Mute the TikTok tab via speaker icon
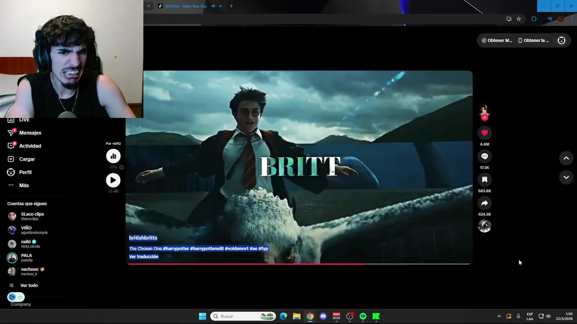577x324 pixels. click(x=213, y=6)
